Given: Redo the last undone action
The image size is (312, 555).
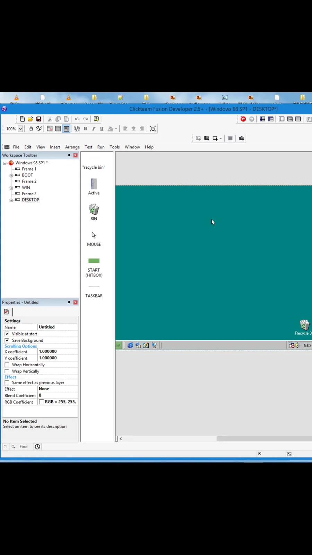Looking at the screenshot, I should [85, 119].
